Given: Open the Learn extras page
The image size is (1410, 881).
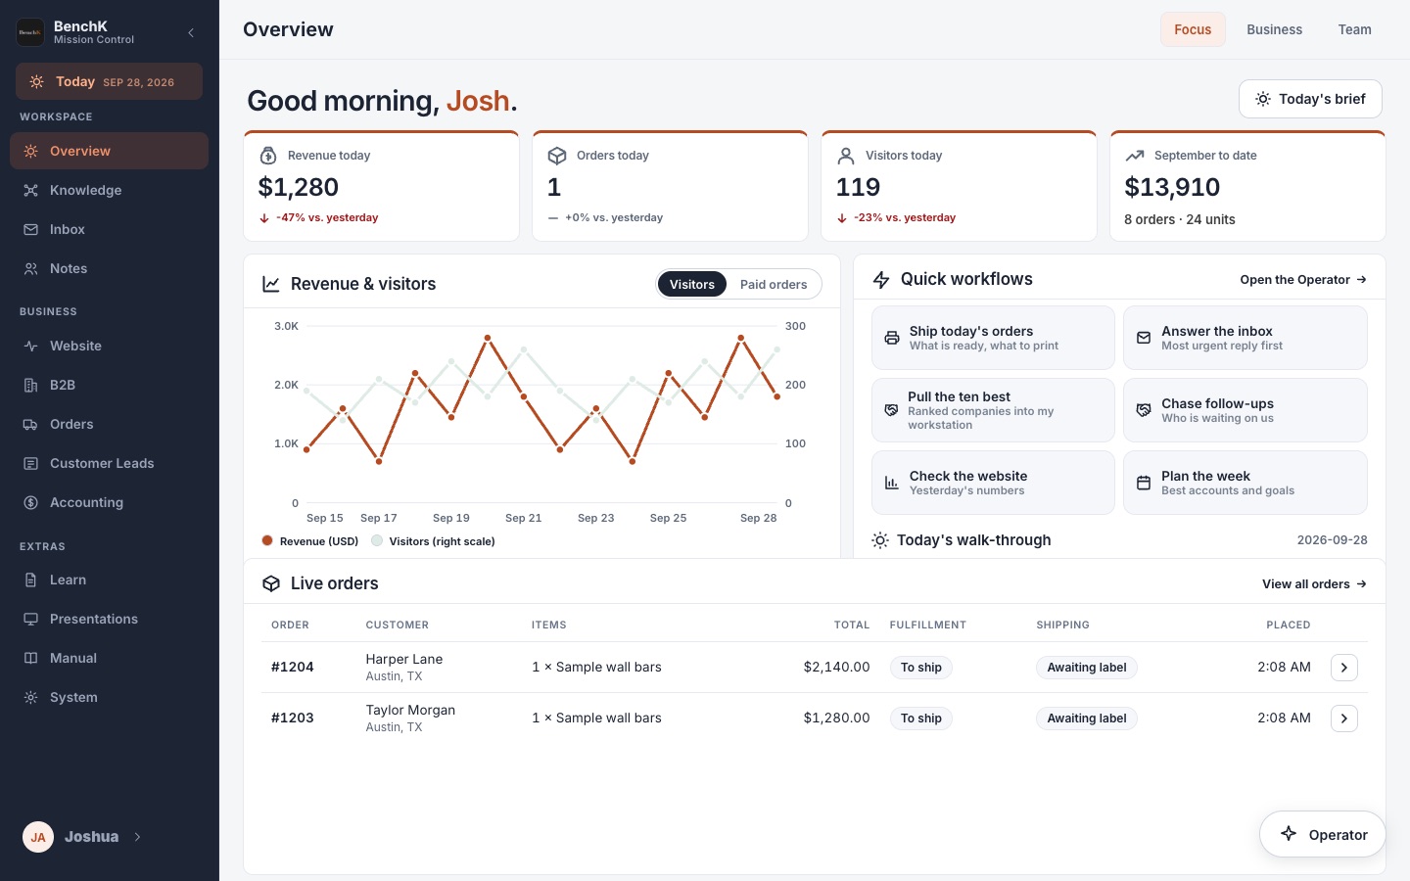Looking at the screenshot, I should tap(109, 580).
